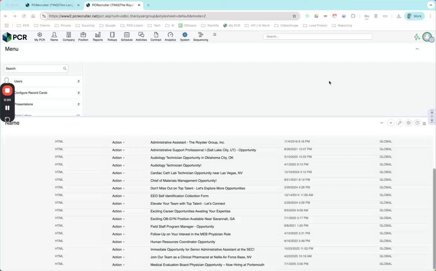Screen dimensions: 436x271
Task: Click the panel scroll-down arrow widget
Action: coord(432,120)
